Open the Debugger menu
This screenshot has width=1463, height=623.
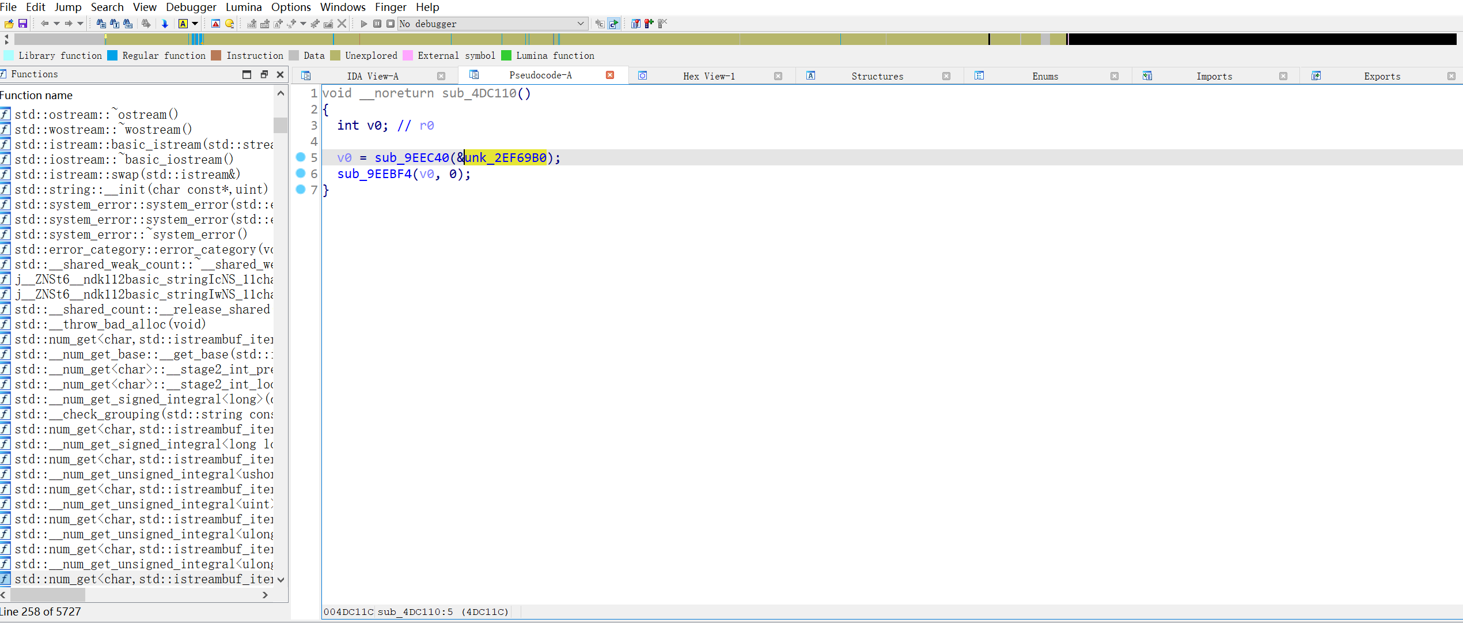[191, 7]
